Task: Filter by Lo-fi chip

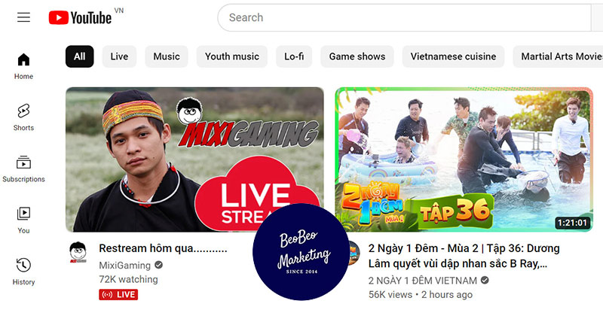Action: 294,56
